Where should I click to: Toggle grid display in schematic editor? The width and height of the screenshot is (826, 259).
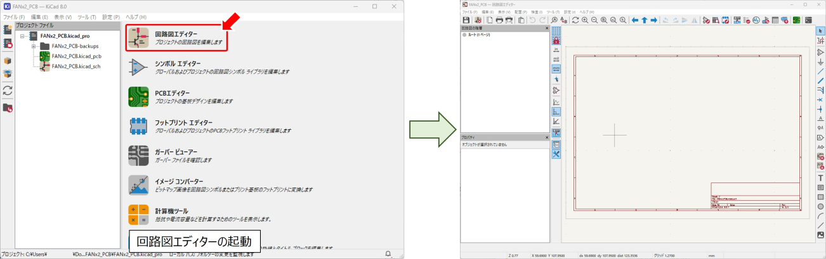[x=556, y=30]
